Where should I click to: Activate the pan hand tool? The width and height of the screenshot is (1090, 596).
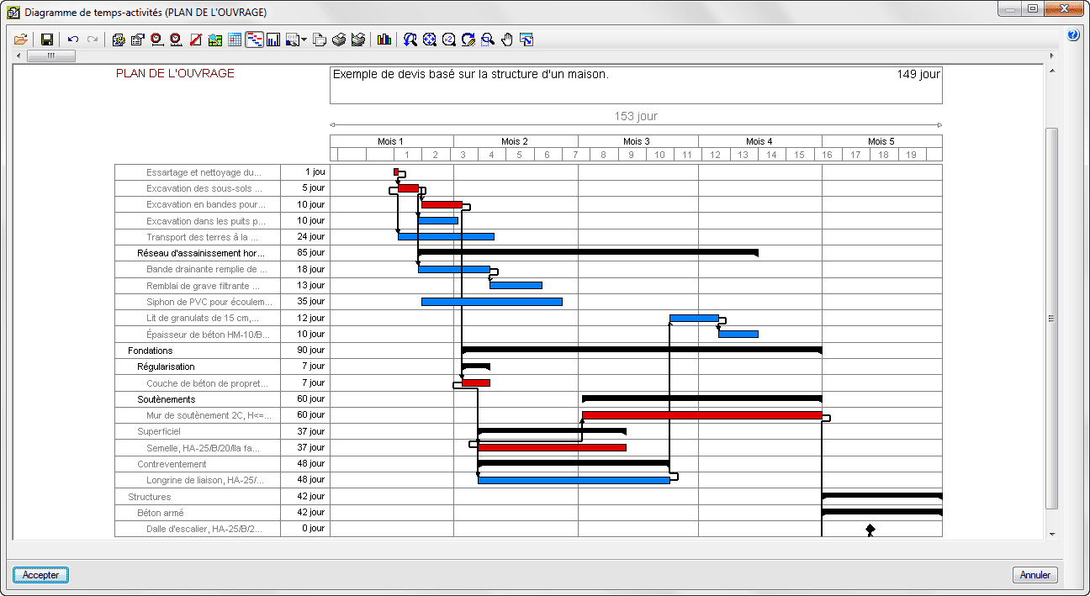[507, 40]
